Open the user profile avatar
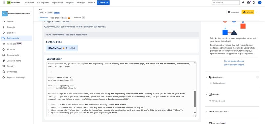The width and height of the screenshot is (265, 124). [260, 3]
